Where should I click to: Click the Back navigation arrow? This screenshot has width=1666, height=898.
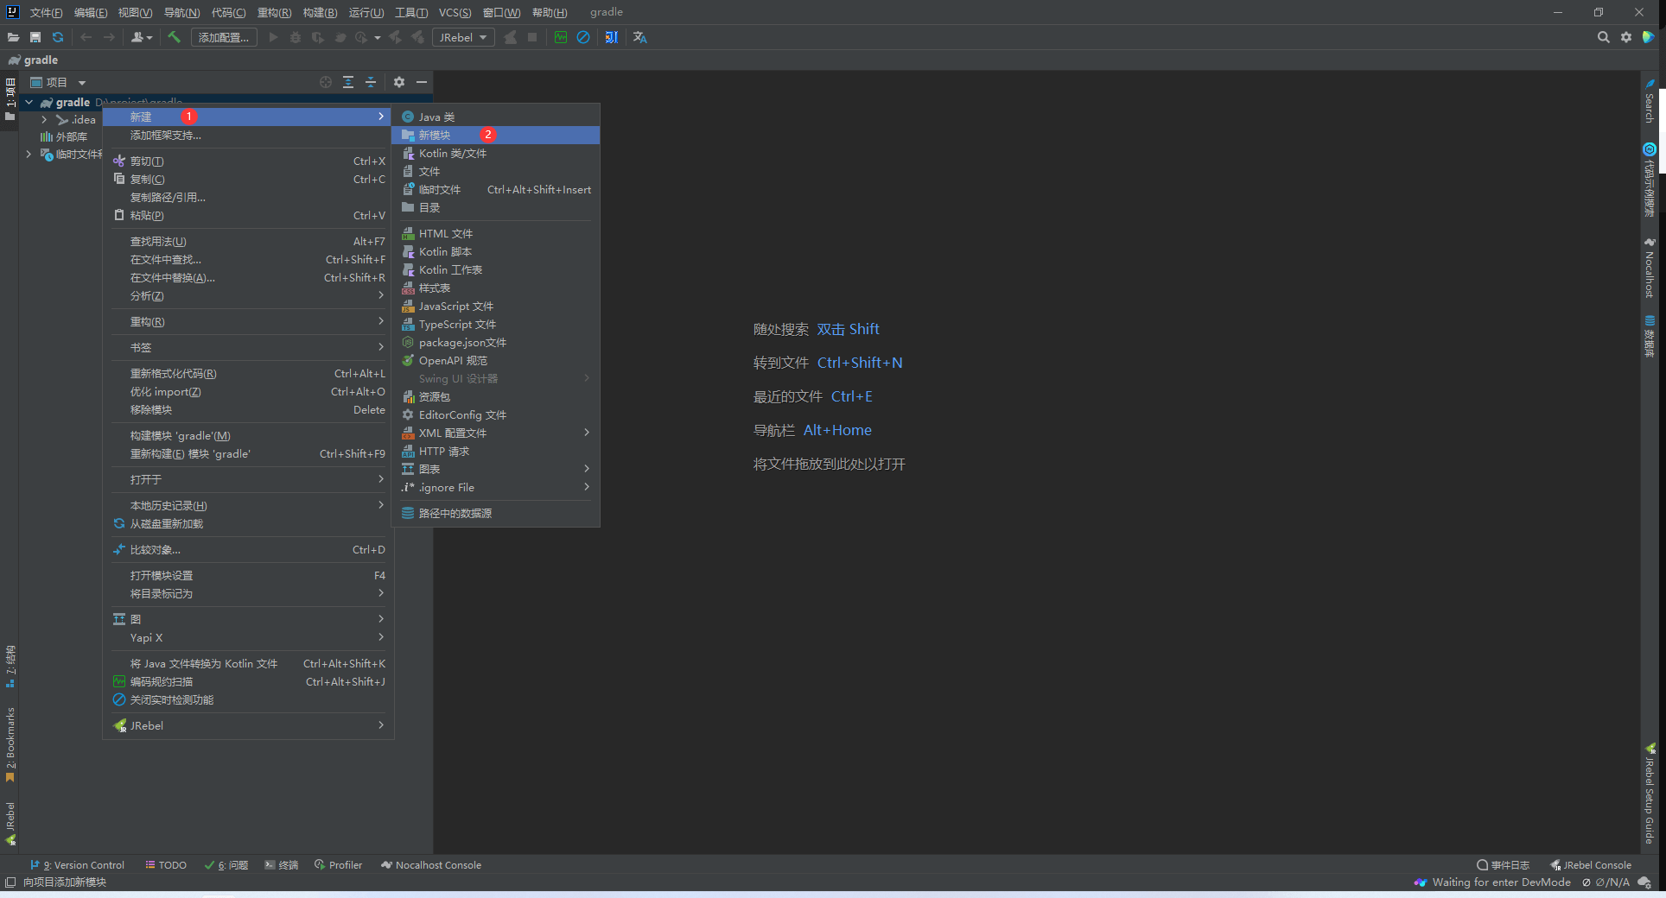(x=86, y=37)
